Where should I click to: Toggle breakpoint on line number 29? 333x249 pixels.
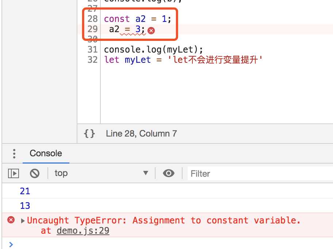coord(92,29)
